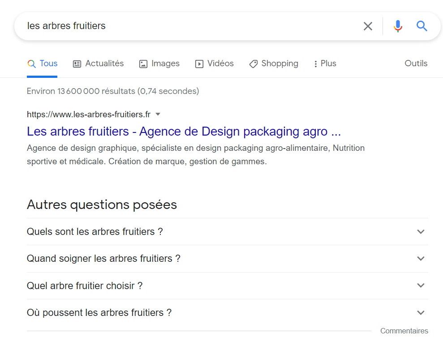The height and width of the screenshot is (358, 443).
Task: Click the Actualités newspaper icon
Action: point(76,64)
